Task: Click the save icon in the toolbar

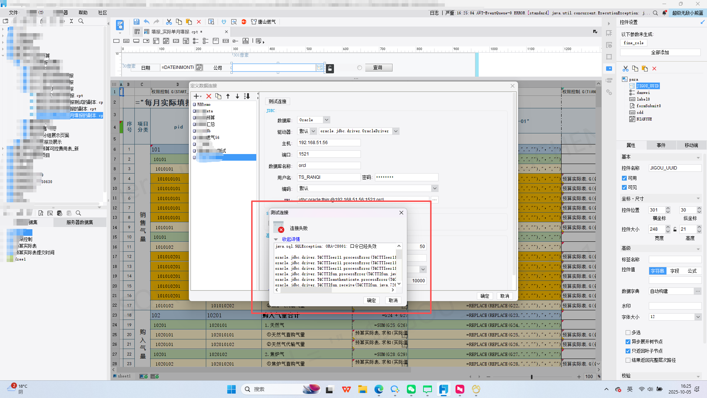Action: 136,22
